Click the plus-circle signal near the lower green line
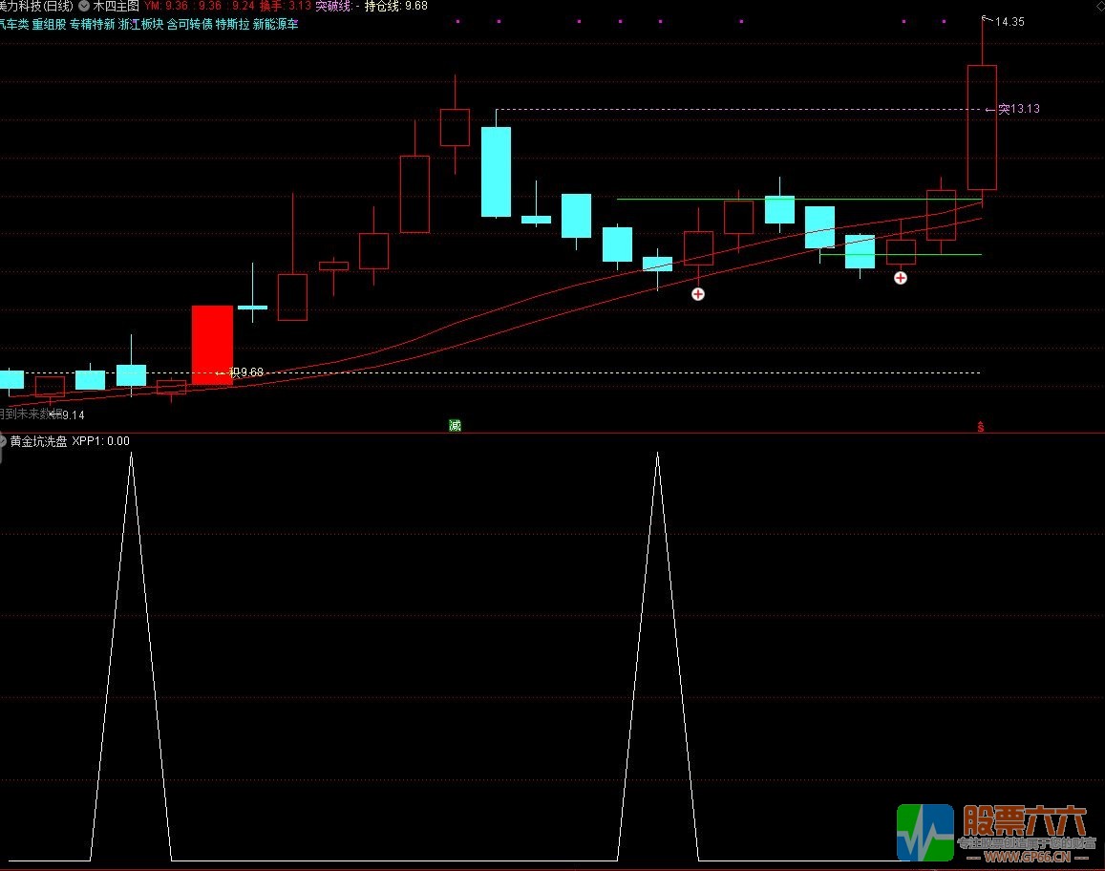 [x=900, y=278]
